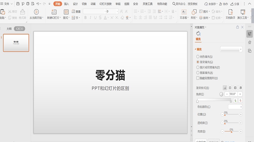This screenshot has width=254, height=142.
Task: Click the 新建幻灯片 new slide icon
Action: tap(54, 12)
